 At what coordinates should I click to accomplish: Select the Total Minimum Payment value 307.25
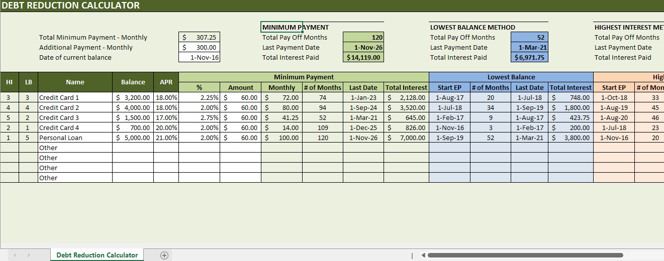(x=200, y=37)
